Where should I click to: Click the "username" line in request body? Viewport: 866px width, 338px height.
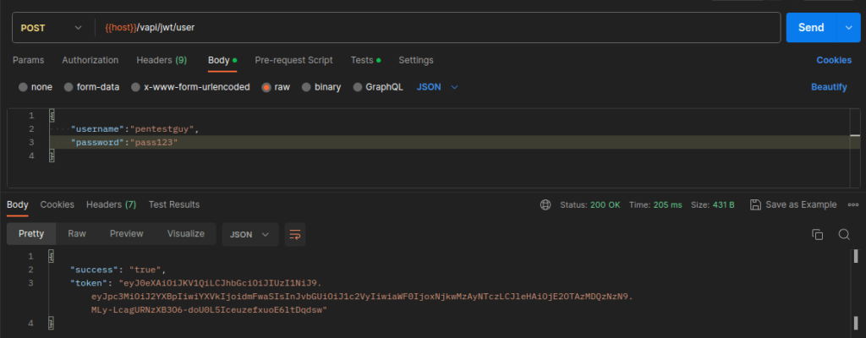click(x=134, y=129)
